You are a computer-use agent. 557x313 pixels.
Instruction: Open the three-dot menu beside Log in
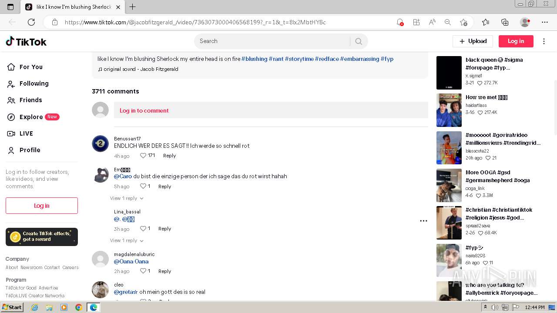544,41
